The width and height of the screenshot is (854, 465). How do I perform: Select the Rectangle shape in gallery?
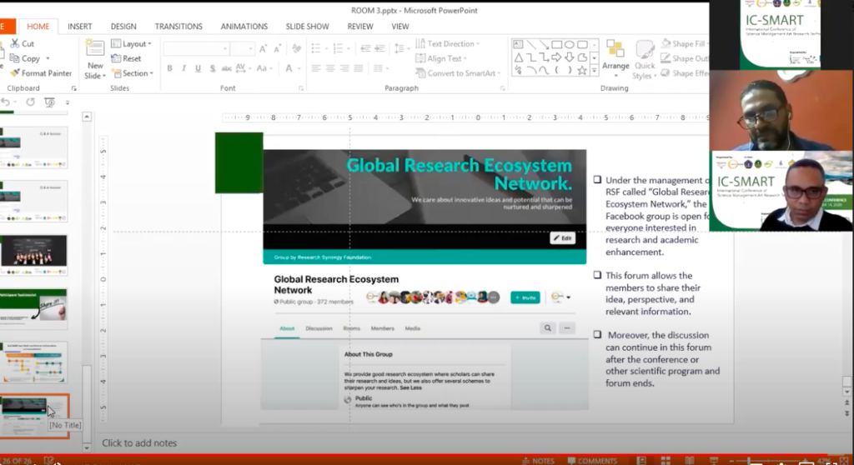pyautogui.click(x=556, y=44)
